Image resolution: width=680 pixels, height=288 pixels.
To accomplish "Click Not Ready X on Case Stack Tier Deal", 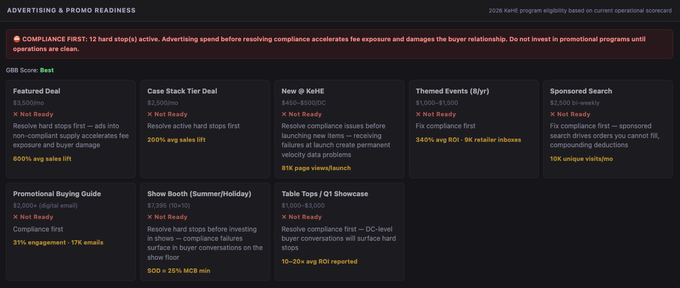I will [x=149, y=115].
